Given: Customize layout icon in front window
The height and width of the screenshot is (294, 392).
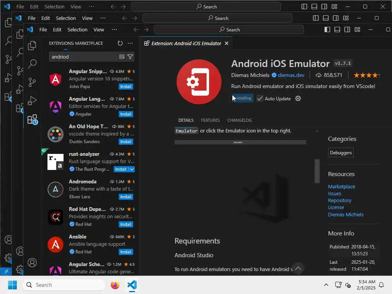Looking at the screenshot, I should click(x=358, y=29).
